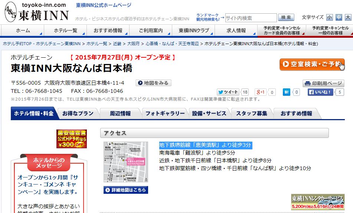Open the ホテル一覧 menu
This screenshot has height=213, width=353.
[65, 30]
